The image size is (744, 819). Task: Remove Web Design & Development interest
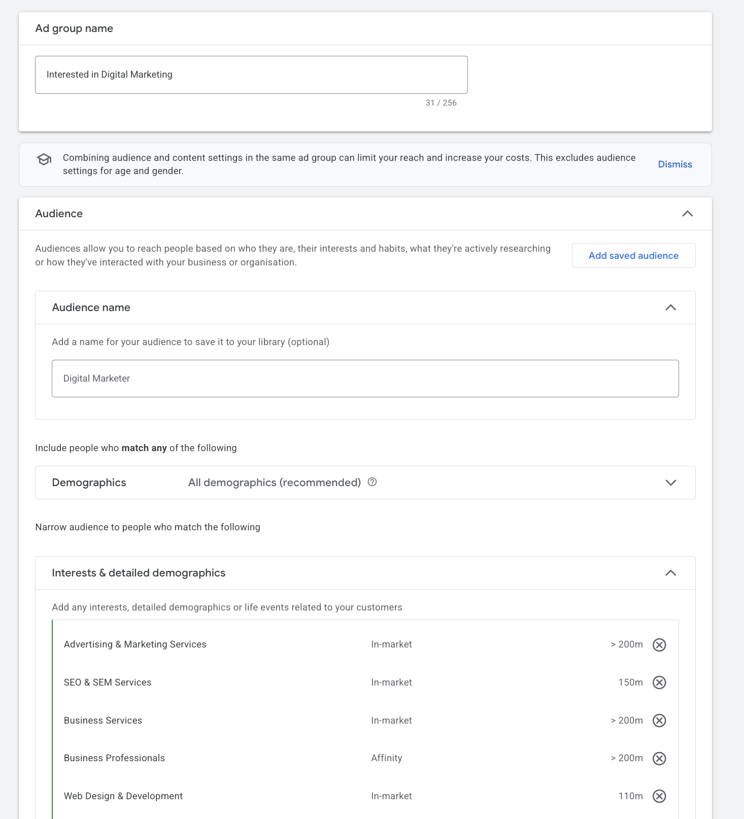pyautogui.click(x=659, y=796)
